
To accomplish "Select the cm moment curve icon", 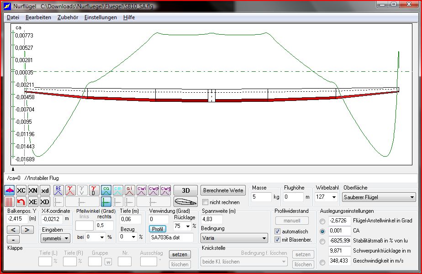I will pos(118,190).
